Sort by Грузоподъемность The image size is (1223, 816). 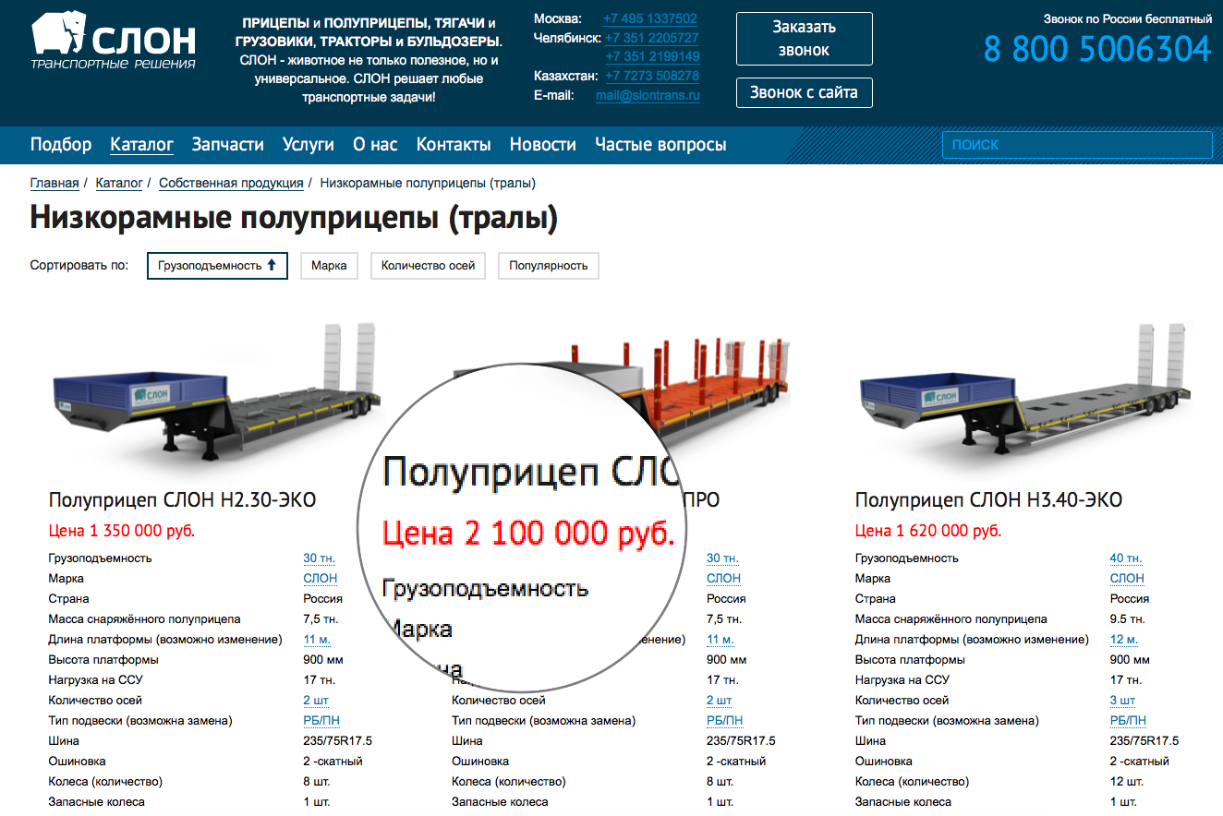point(217,266)
